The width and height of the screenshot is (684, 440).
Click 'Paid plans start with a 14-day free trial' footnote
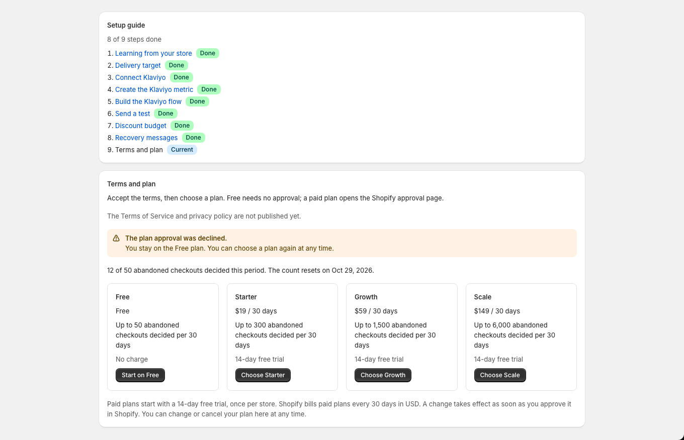pyautogui.click(x=339, y=409)
